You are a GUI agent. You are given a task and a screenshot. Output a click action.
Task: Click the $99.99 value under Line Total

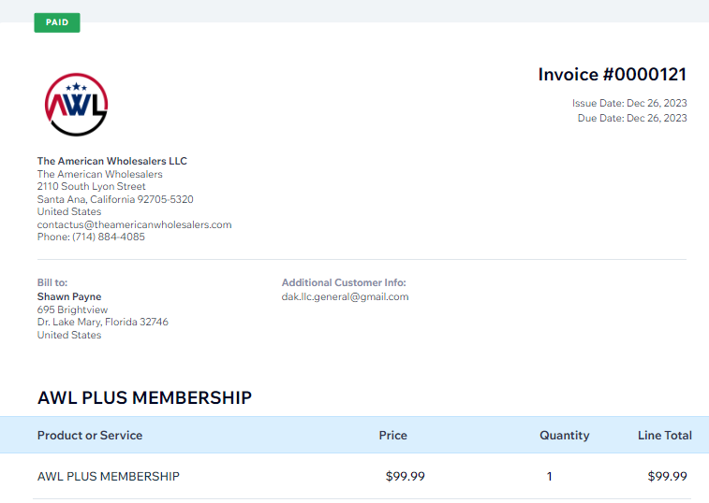coord(668,477)
